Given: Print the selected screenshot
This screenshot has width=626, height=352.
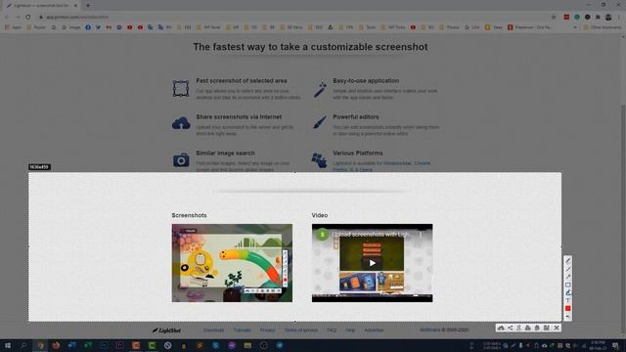Looking at the screenshot, I should 528,329.
